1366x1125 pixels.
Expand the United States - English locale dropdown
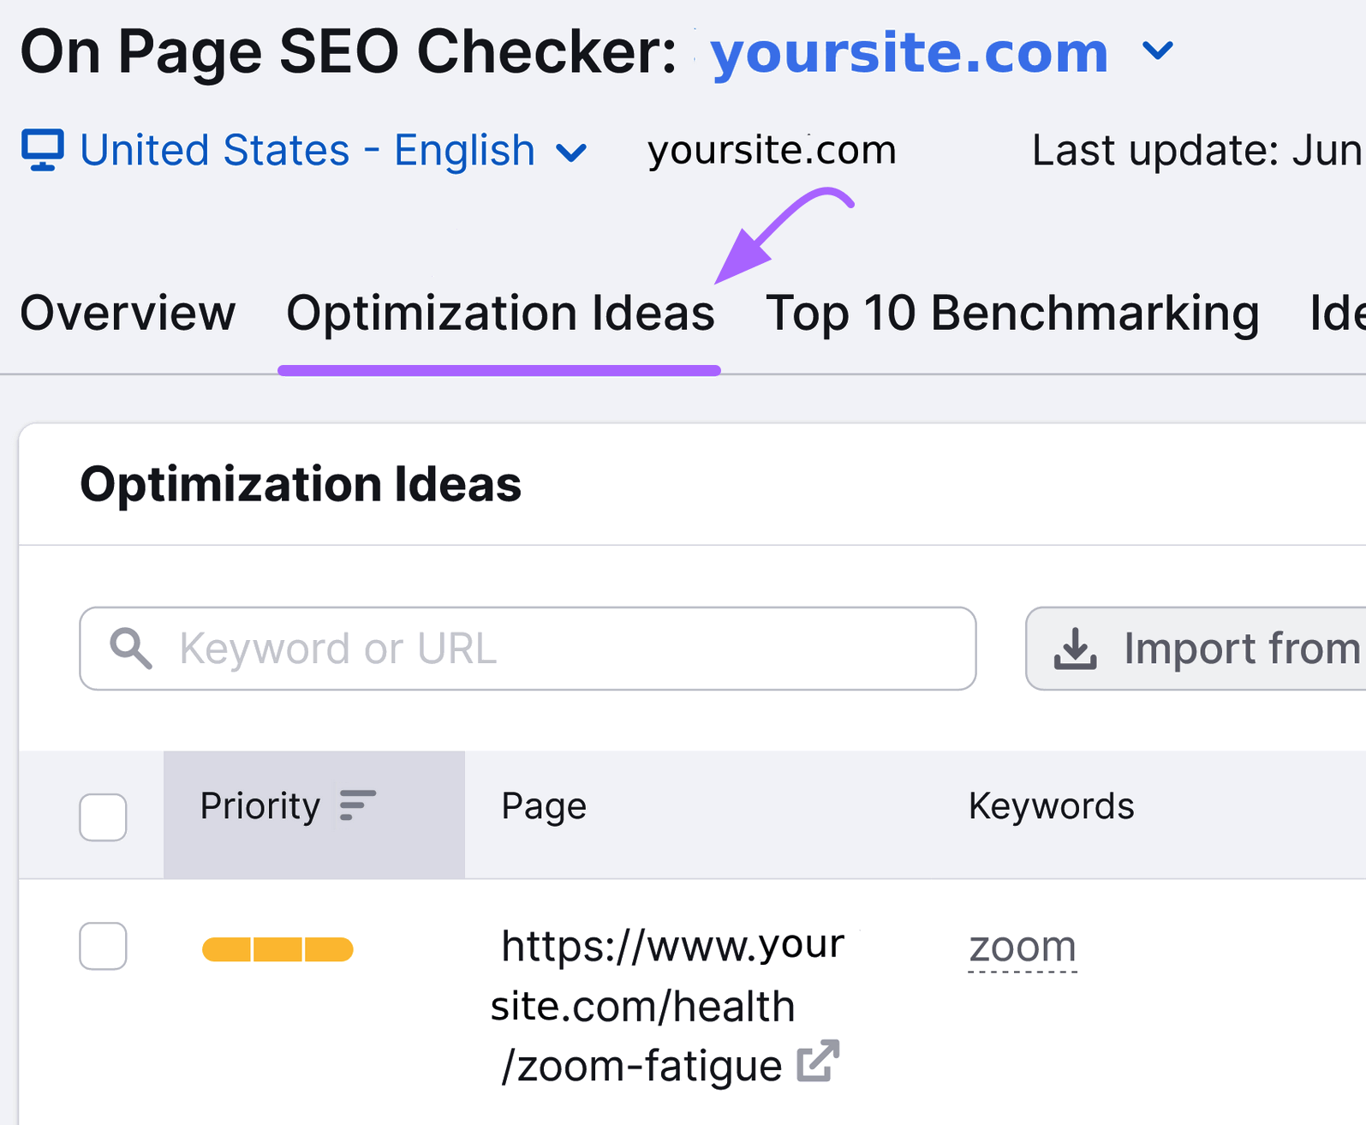click(x=573, y=153)
